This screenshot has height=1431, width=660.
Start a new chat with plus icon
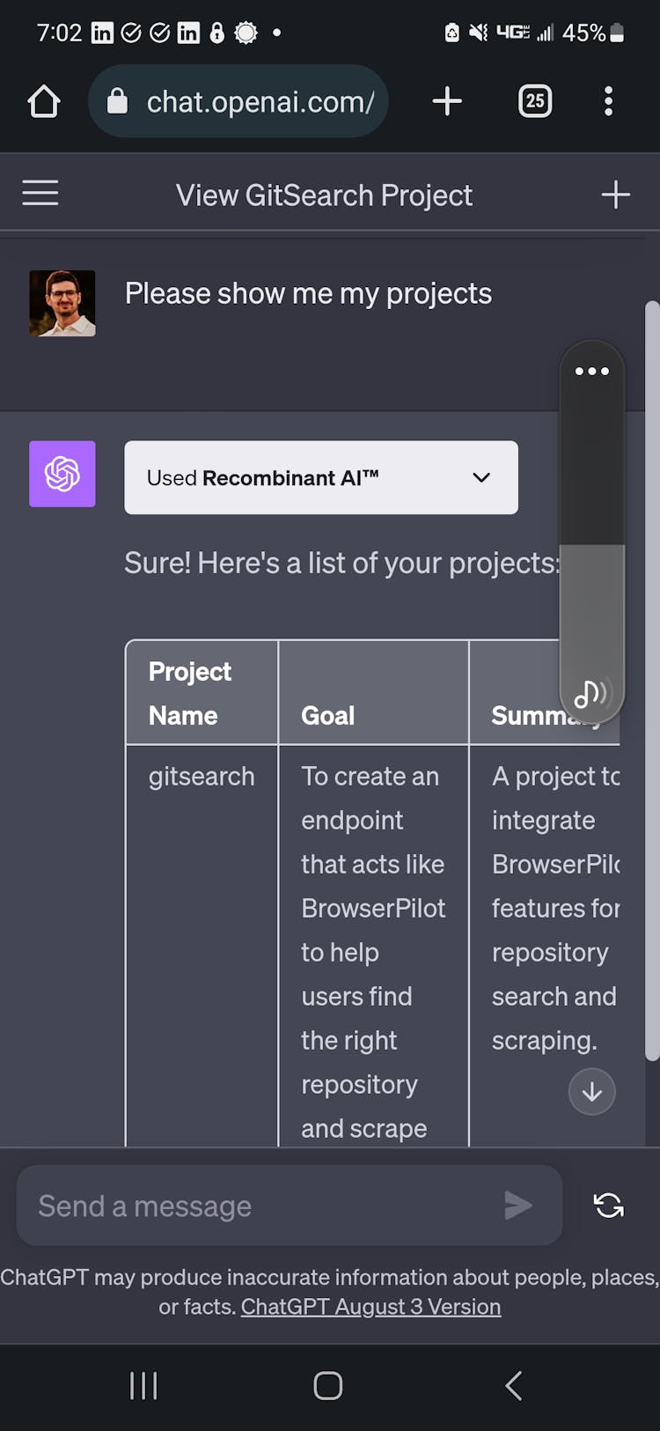(615, 195)
